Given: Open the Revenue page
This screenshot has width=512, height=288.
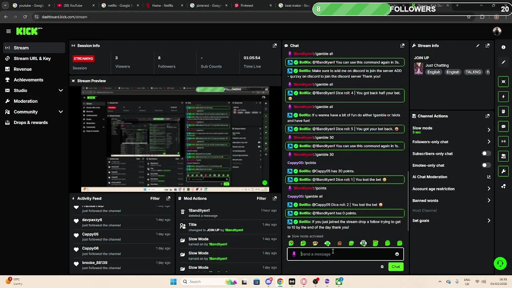Looking at the screenshot, I should pos(34,69).
